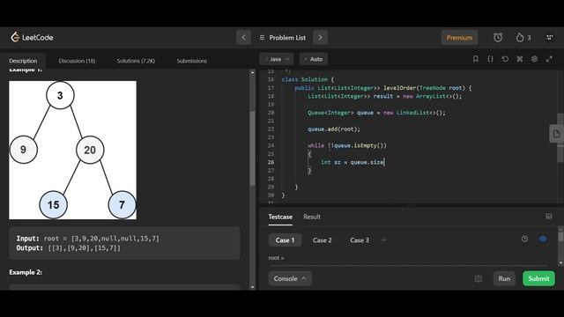Open the notes icon at right edge
This screenshot has height=317, width=564.
(x=556, y=134)
